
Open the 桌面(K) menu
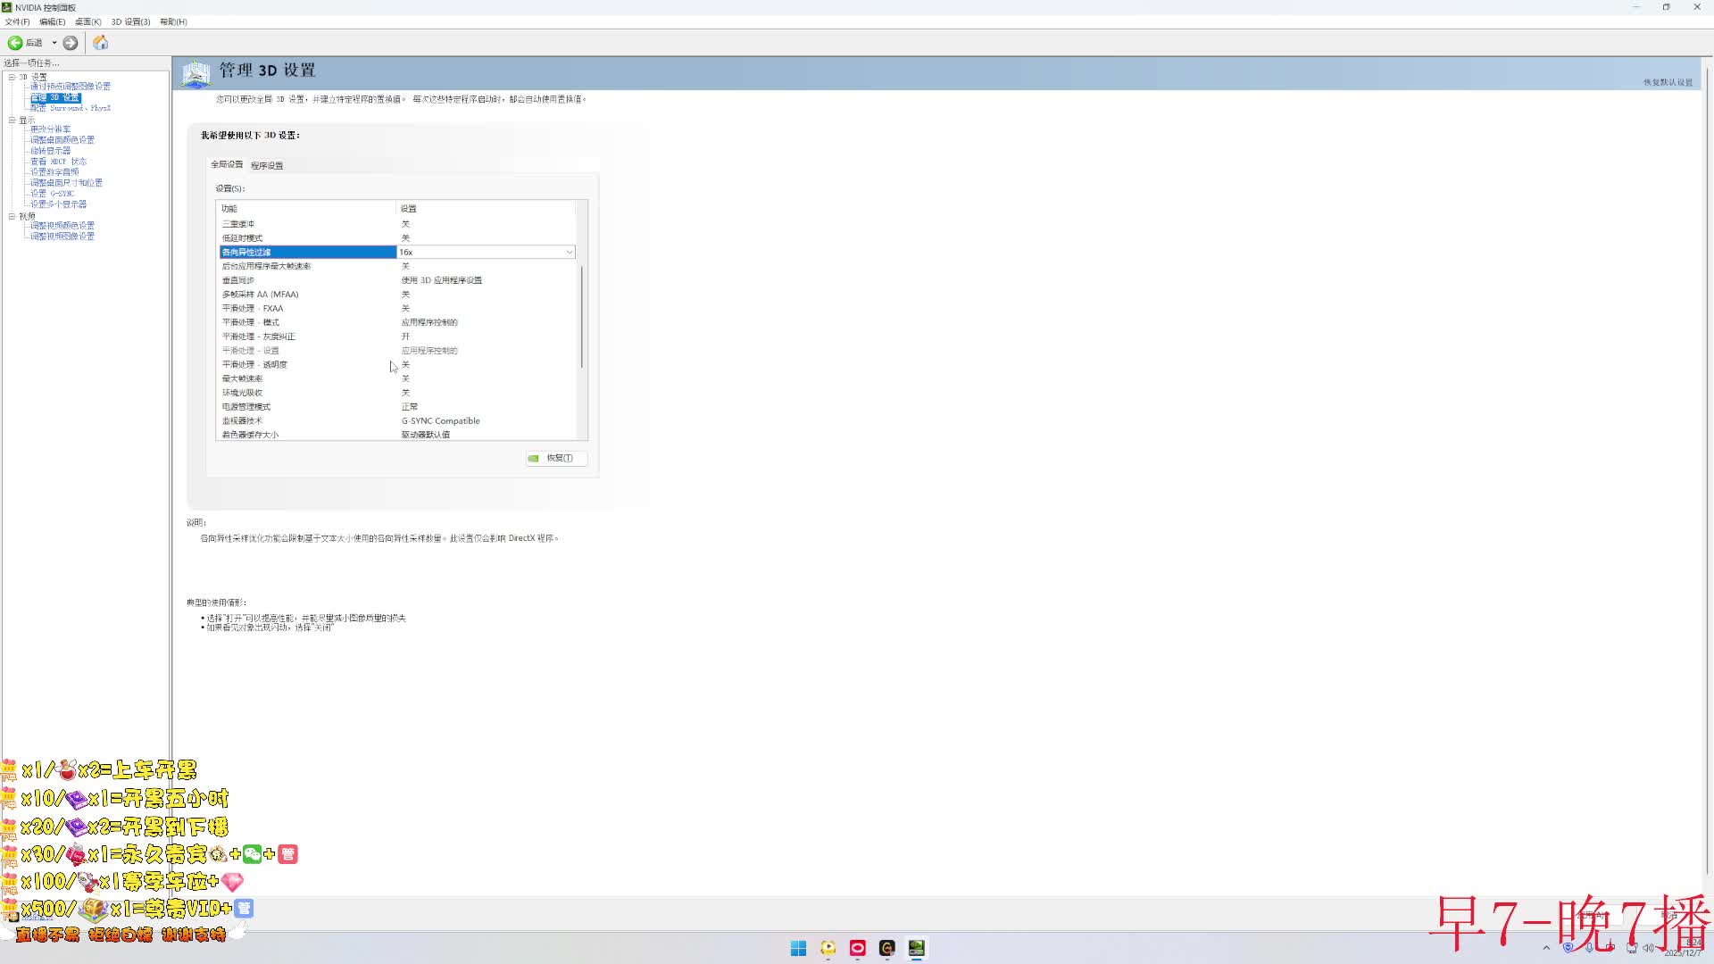87,21
